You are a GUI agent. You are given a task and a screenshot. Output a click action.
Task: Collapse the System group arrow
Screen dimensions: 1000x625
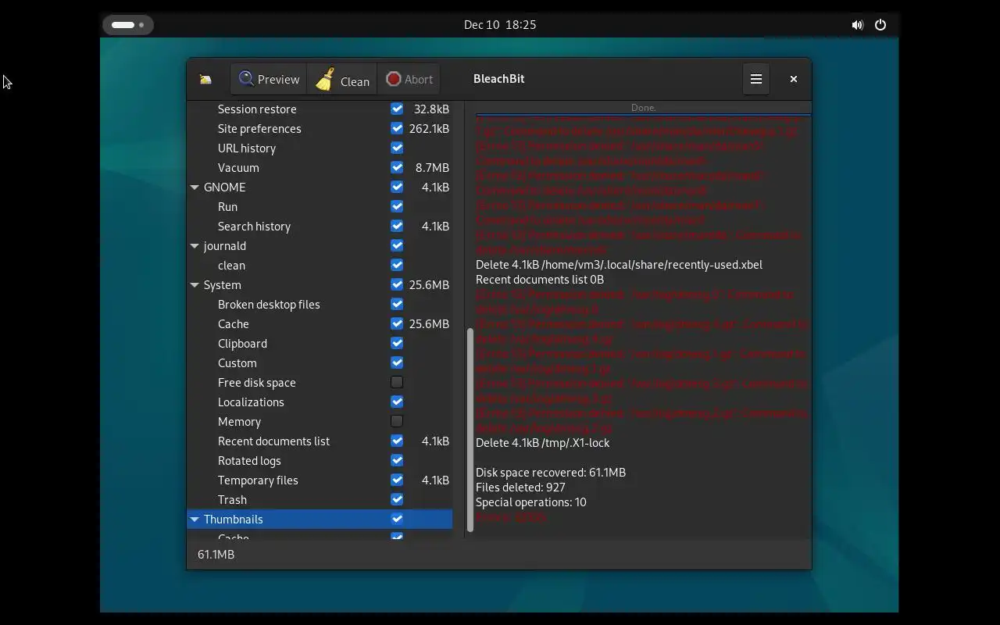point(195,285)
